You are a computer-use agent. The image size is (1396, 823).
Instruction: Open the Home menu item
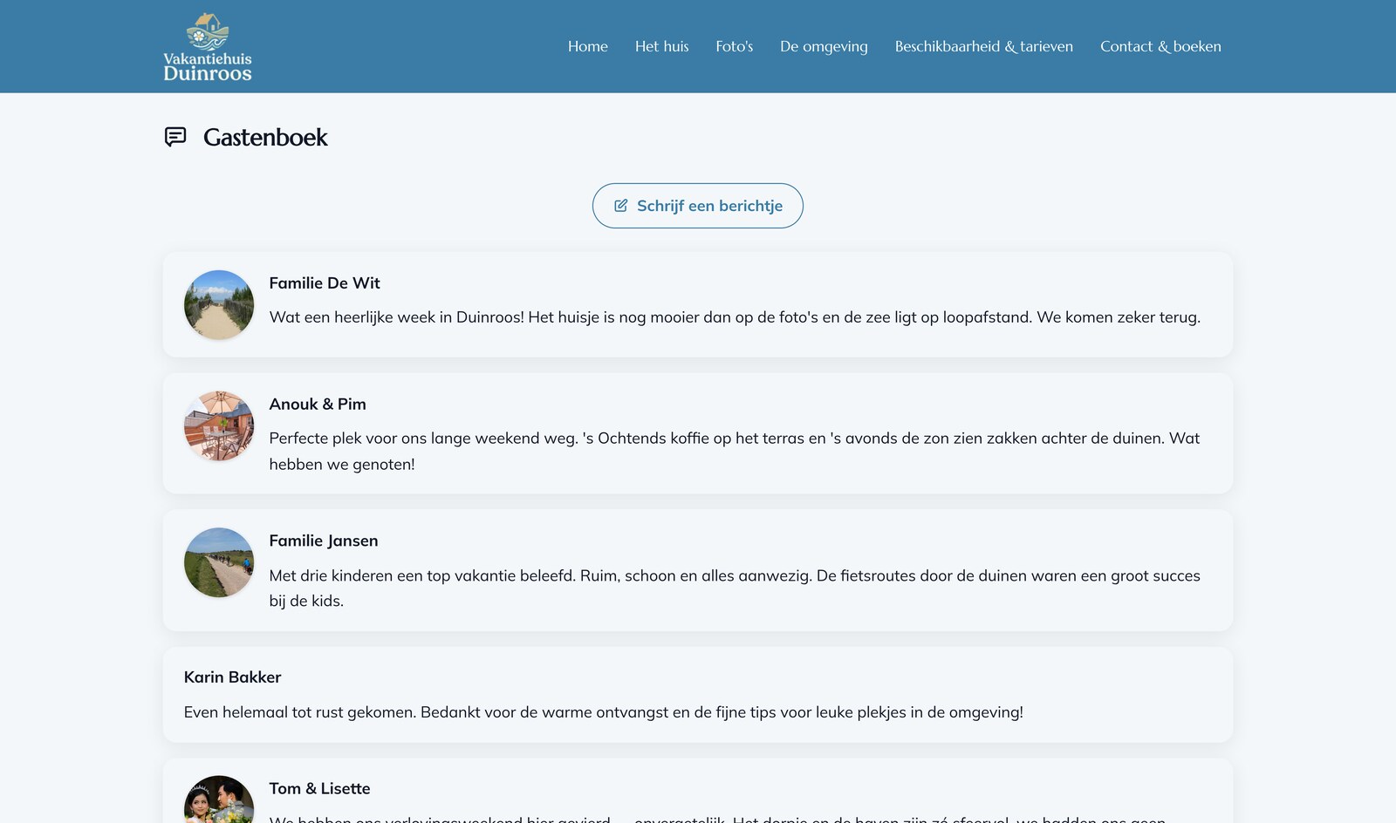pyautogui.click(x=588, y=46)
